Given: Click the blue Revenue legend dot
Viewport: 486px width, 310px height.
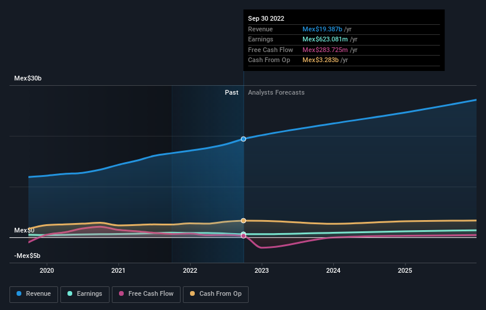Looking at the screenshot, I should 19,293.
